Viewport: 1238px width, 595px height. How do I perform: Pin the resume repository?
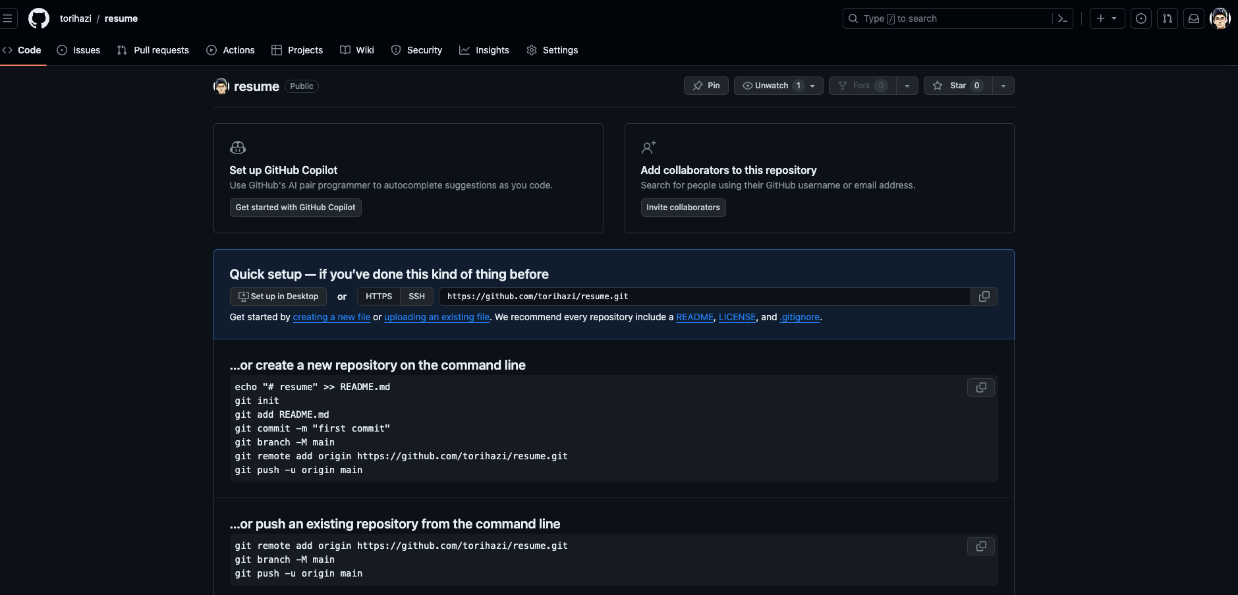coord(706,86)
